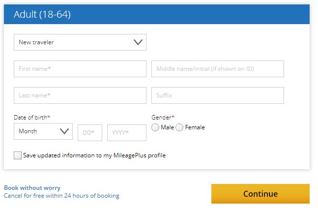Image resolution: width=318 pixels, height=210 pixels.
Task: Click the MileagePlus profile save label text
Action: pyautogui.click(x=94, y=155)
